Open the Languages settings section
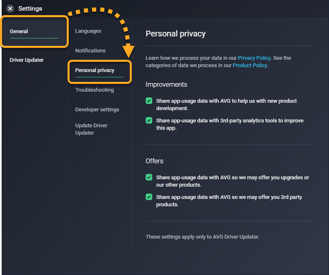329x275 pixels. (88, 31)
